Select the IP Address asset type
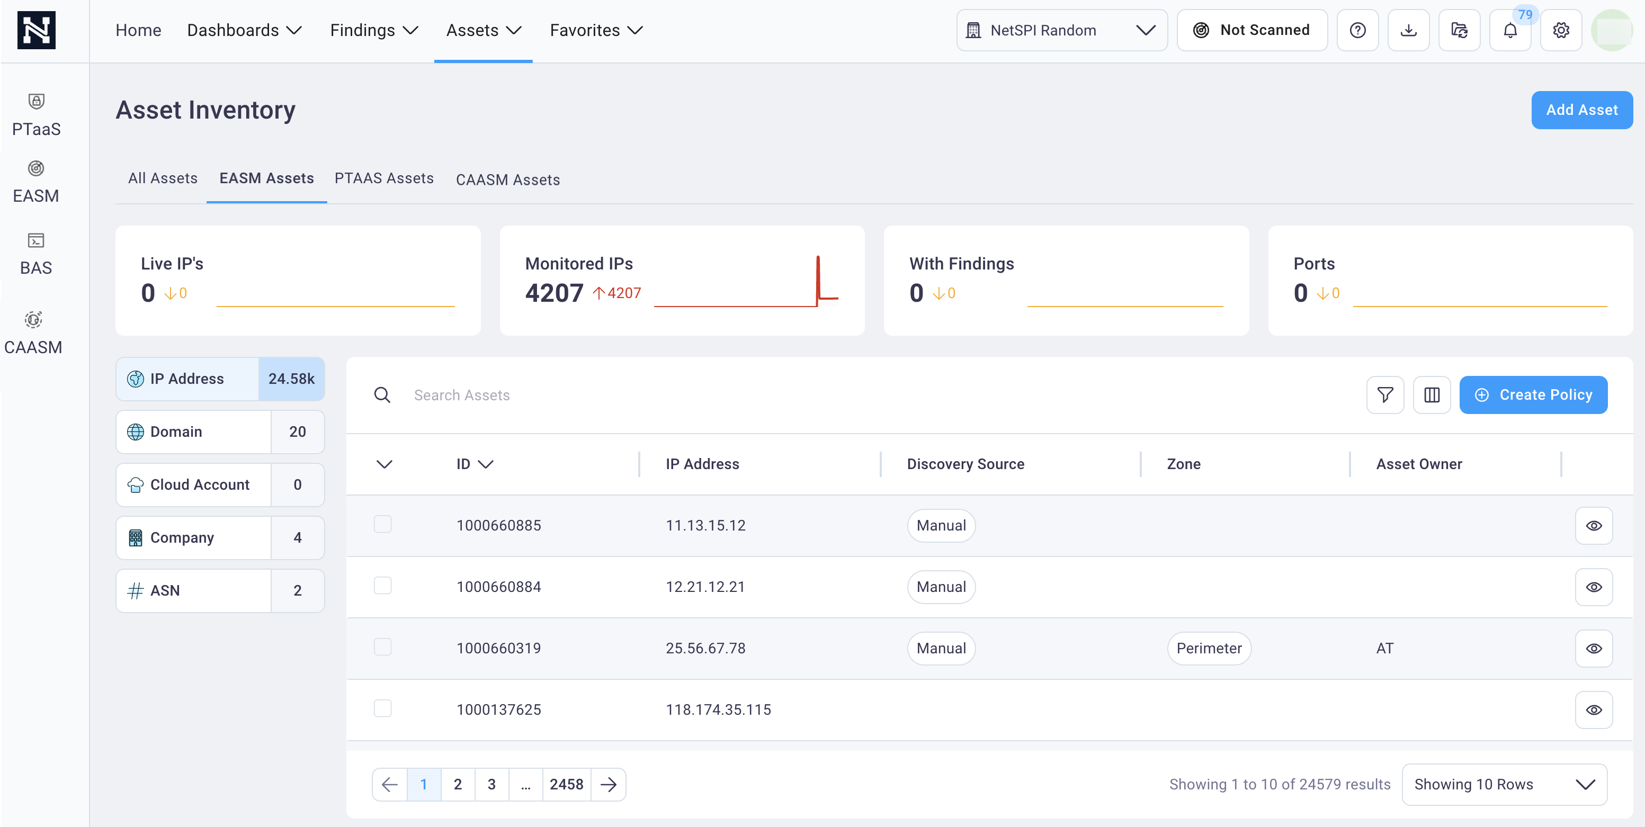The width and height of the screenshot is (1645, 827). tap(220, 379)
